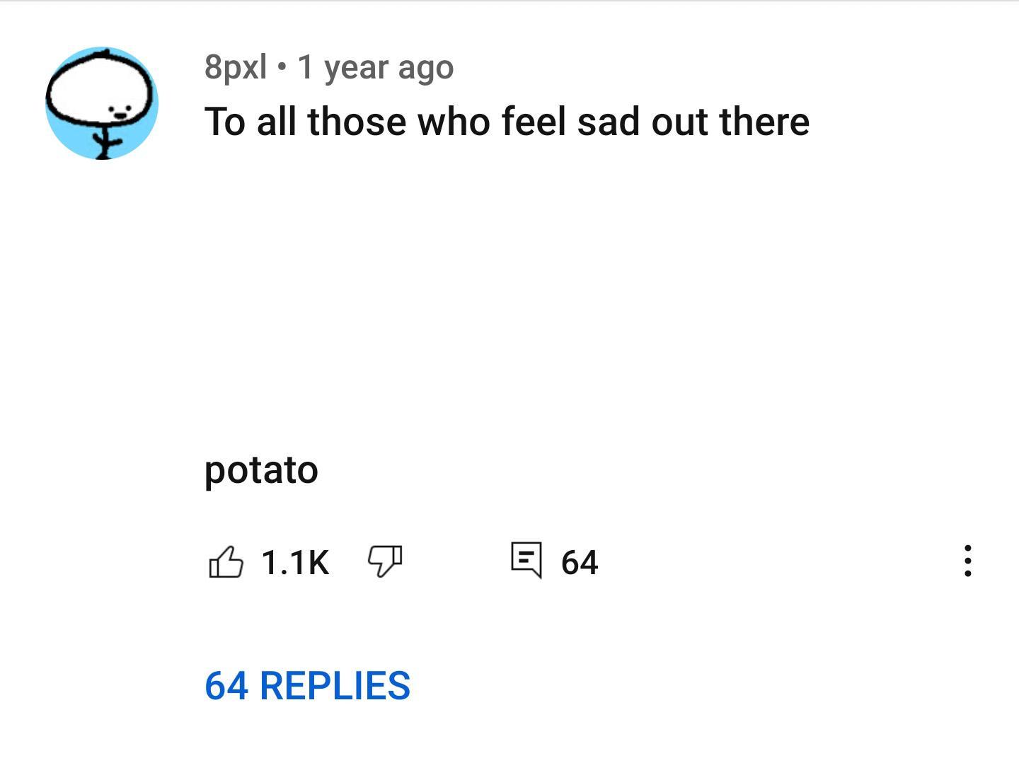1019x758 pixels.
Task: Open the three-dot more options menu
Action: point(967,561)
